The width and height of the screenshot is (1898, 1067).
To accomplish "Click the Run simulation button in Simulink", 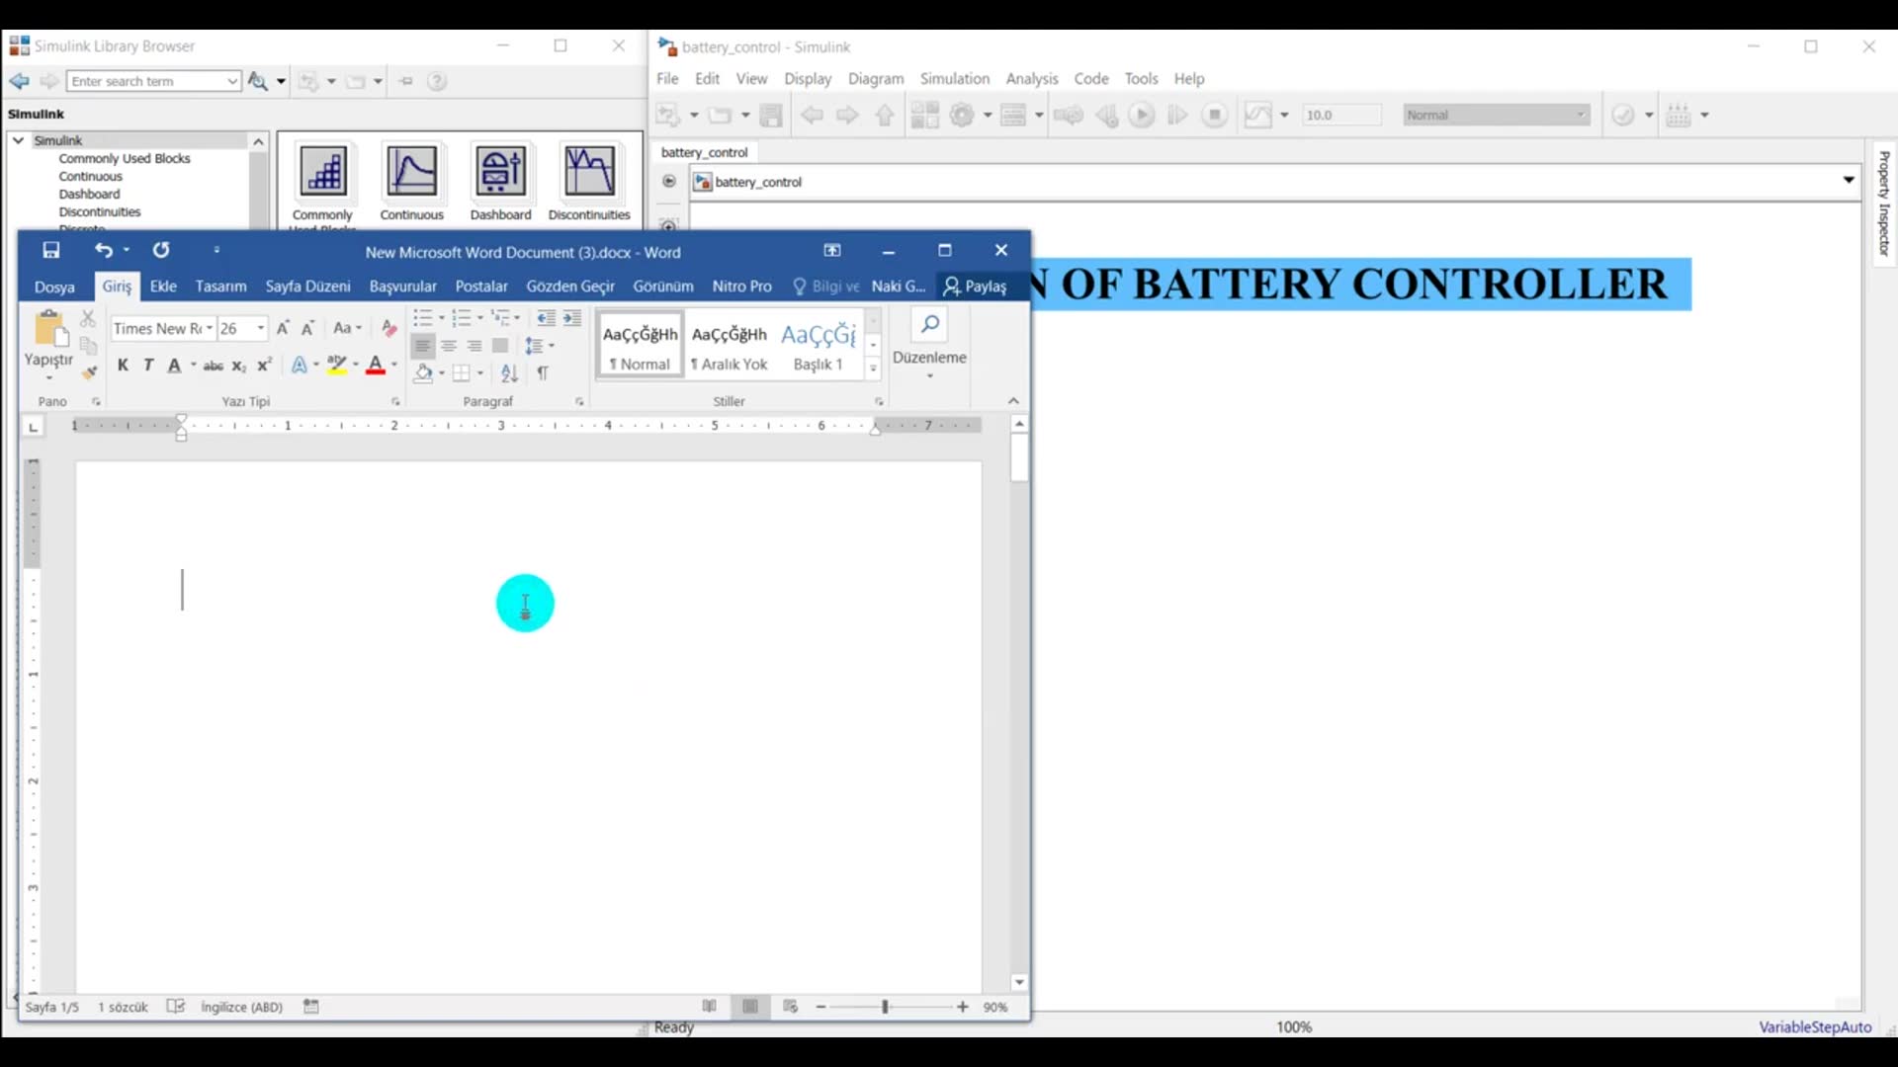I will click(1143, 115).
